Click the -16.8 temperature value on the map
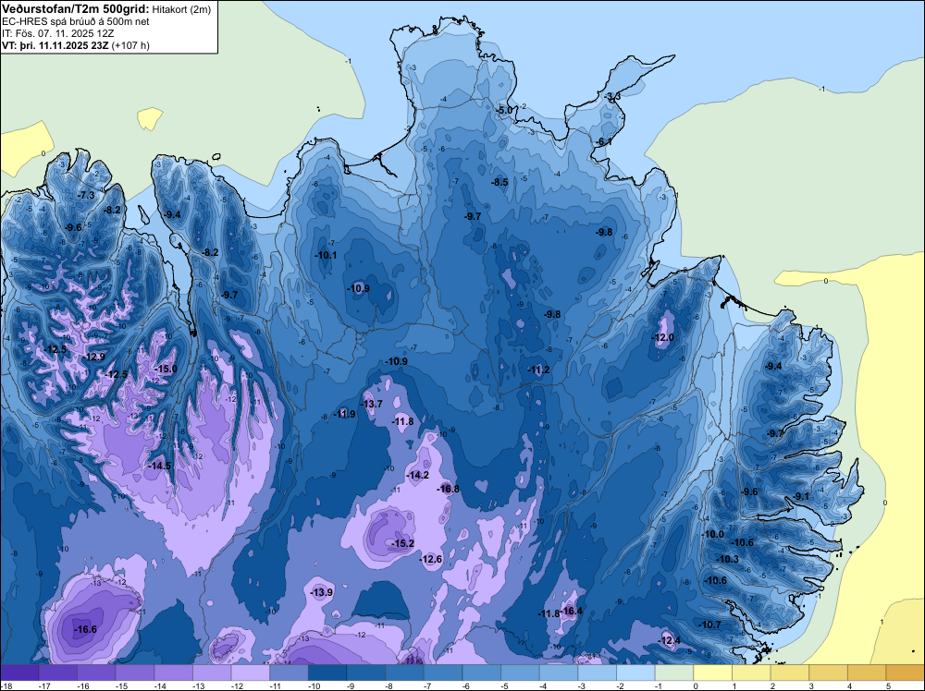Image resolution: width=925 pixels, height=691 pixels. pos(448,489)
